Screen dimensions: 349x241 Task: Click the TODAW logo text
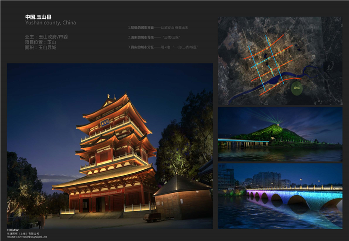point(13,230)
